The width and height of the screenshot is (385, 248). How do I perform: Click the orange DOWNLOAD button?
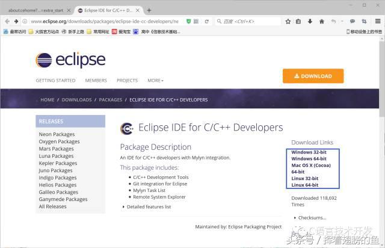click(x=313, y=76)
